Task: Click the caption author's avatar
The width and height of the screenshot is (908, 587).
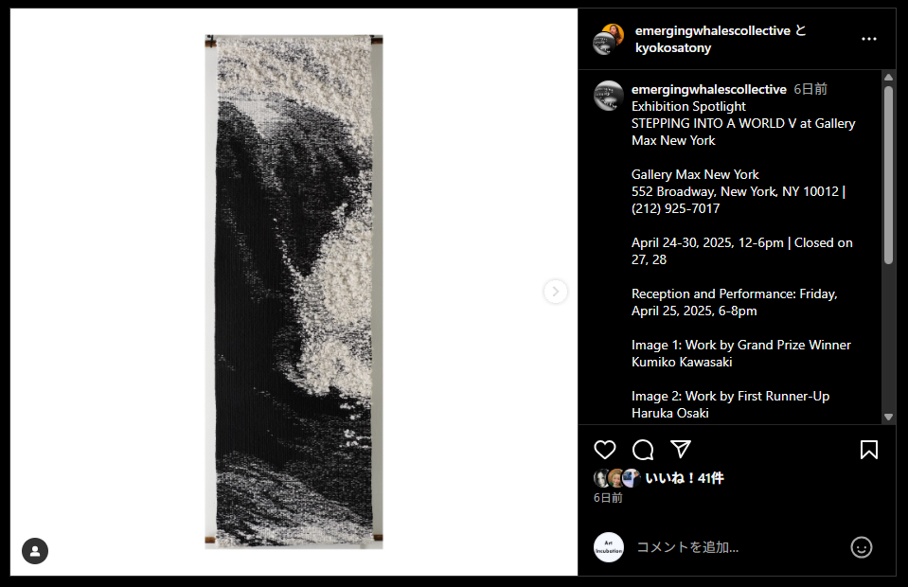Action: [609, 96]
